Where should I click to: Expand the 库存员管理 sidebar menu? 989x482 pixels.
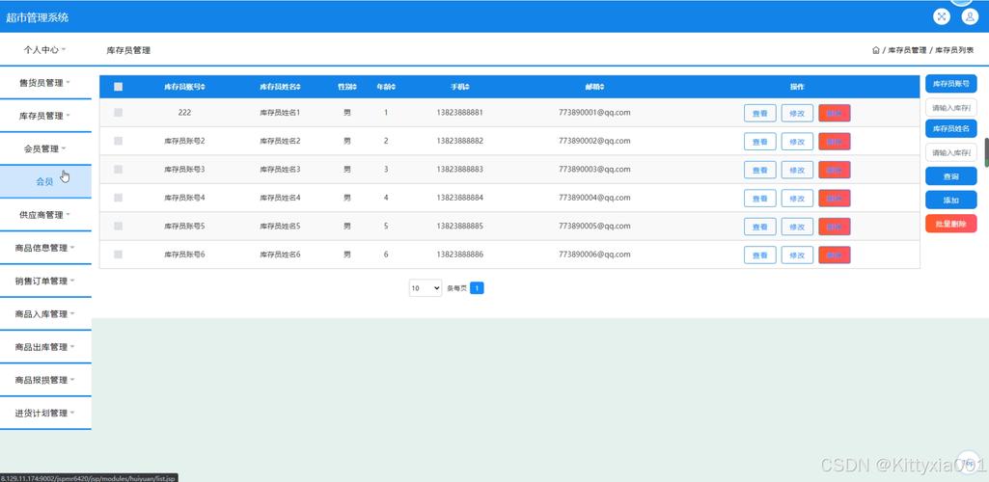click(45, 116)
